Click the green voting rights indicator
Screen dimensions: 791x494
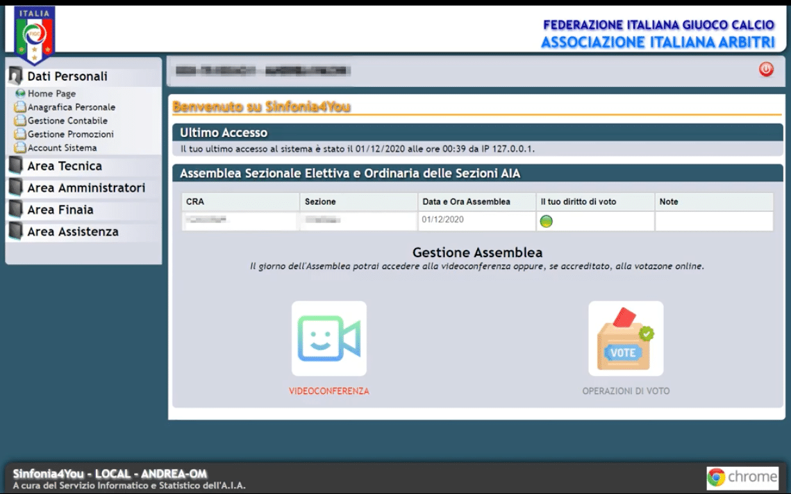[547, 221]
